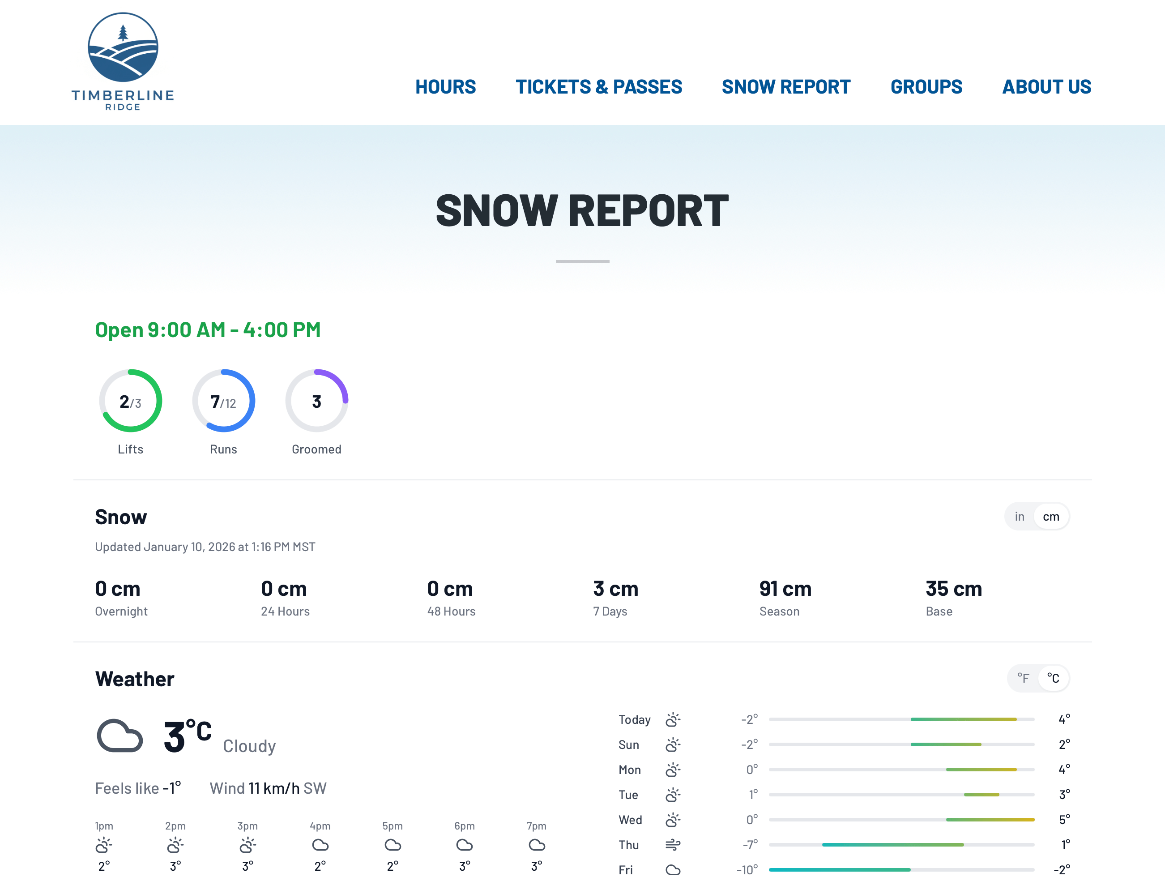Open the Groups nav item

pos(926,87)
